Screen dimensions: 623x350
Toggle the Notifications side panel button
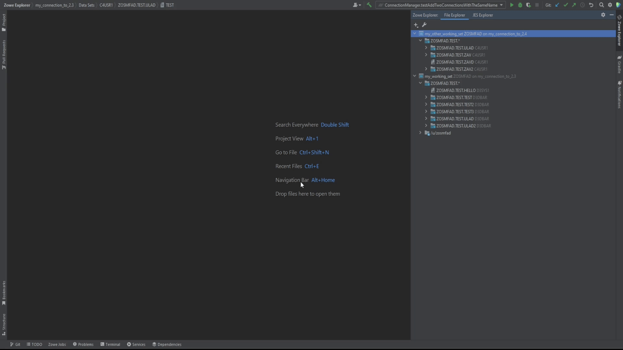click(619, 95)
